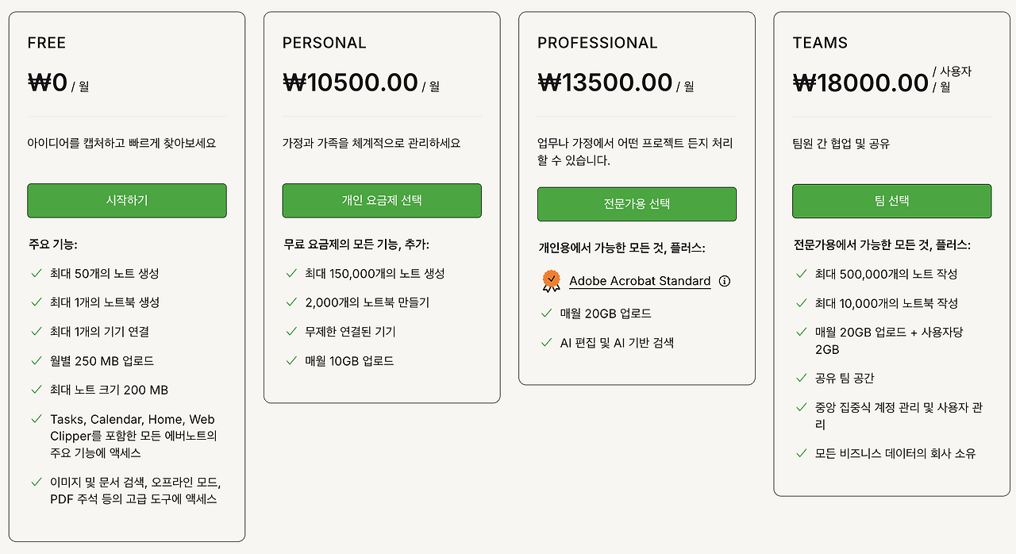Click checkmark next to AI 편집 및 AI 기반 검색
The image size is (1016, 554).
(x=546, y=343)
